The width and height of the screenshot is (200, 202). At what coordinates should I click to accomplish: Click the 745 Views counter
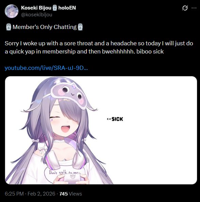pos(71,194)
